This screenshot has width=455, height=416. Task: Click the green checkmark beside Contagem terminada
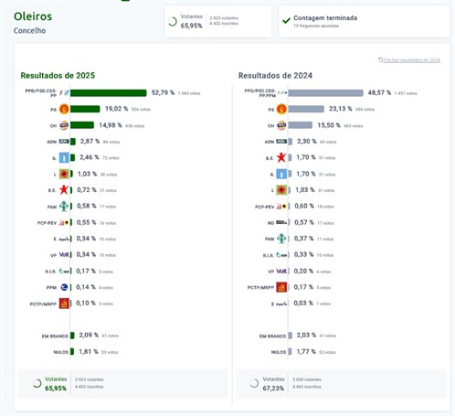[286, 21]
